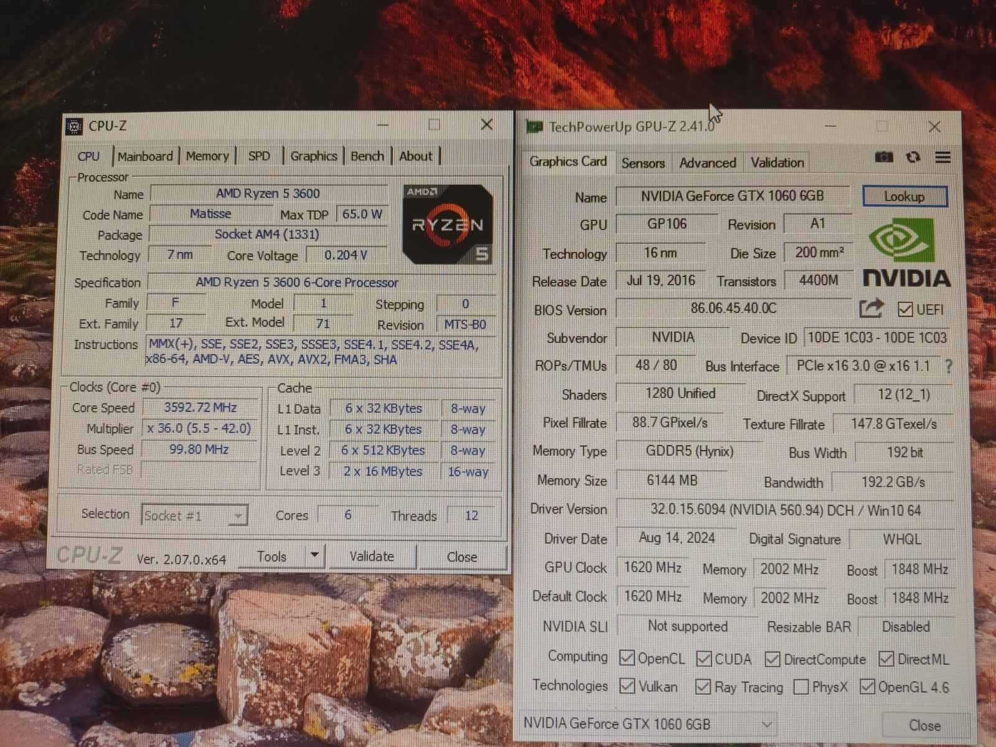Click the Level 3 cache value 2 x 16 MBytes

coord(383,471)
